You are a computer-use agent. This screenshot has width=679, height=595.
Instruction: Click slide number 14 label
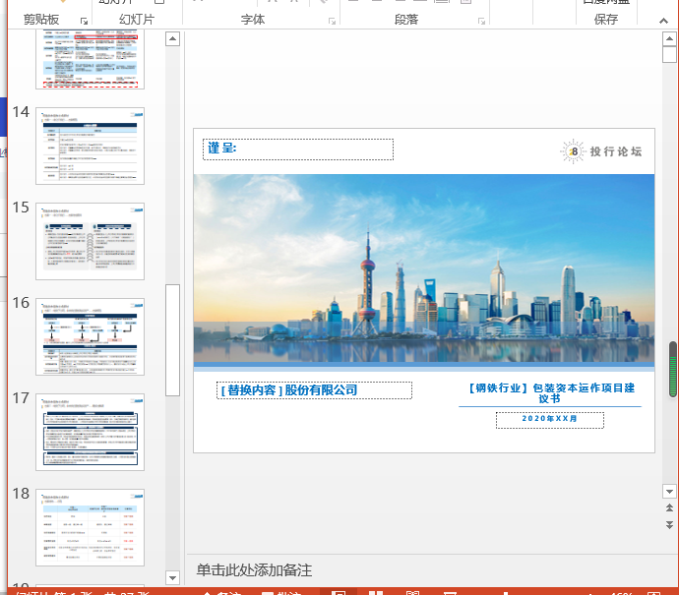(x=21, y=112)
